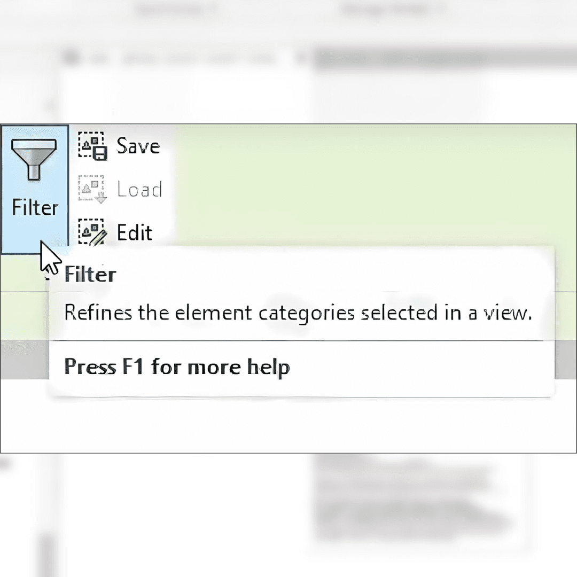This screenshot has height=577, width=577.
Task: Select the "Save" text label
Action: click(138, 146)
